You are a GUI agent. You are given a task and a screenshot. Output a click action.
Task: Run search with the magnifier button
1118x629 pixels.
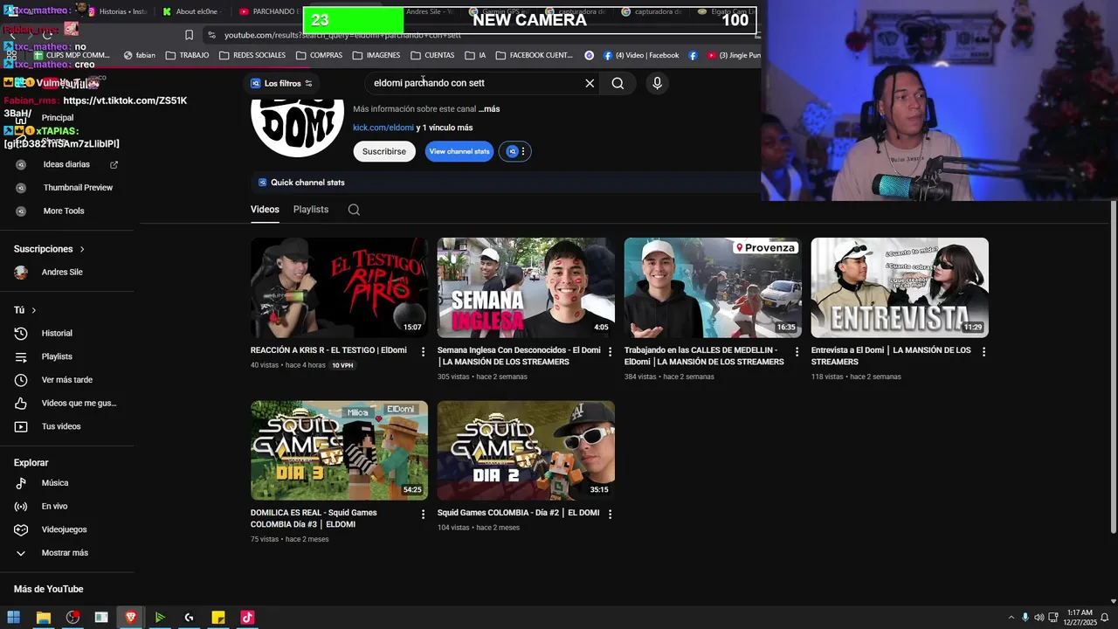pyautogui.click(x=618, y=83)
